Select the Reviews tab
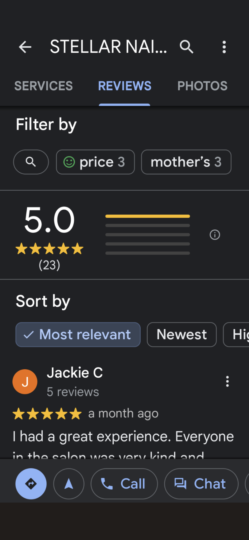This screenshot has height=540, width=249. point(125,86)
